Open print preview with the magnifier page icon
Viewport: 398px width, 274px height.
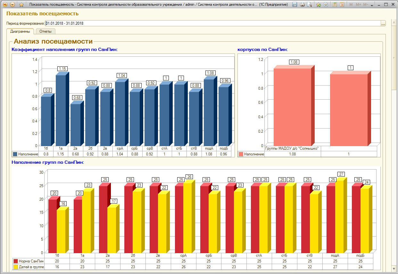(310, 4)
